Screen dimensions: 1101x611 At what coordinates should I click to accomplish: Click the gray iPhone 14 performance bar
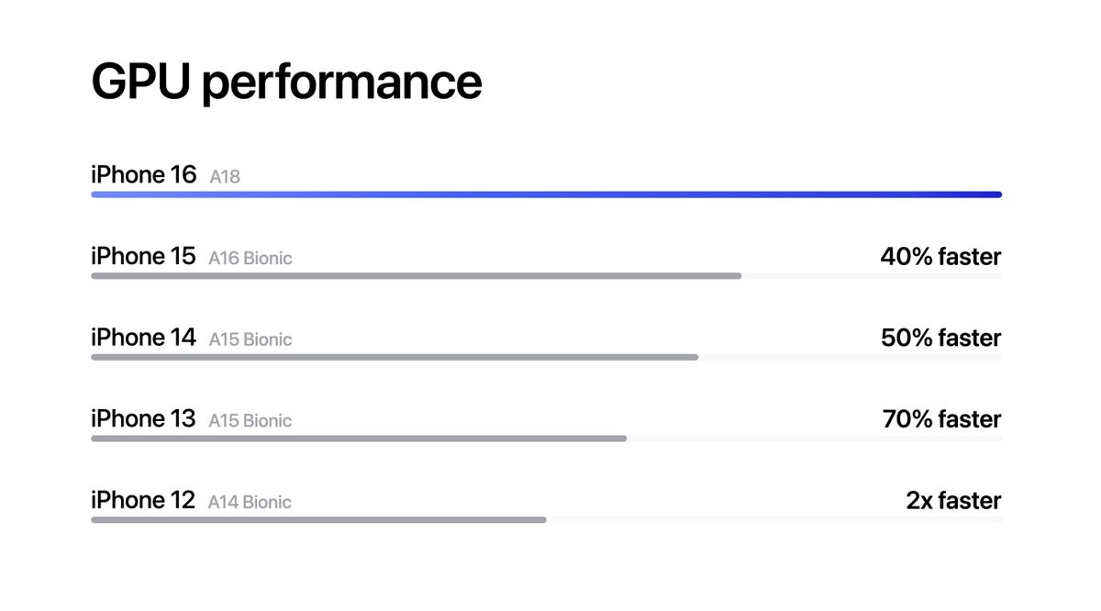[x=395, y=357]
